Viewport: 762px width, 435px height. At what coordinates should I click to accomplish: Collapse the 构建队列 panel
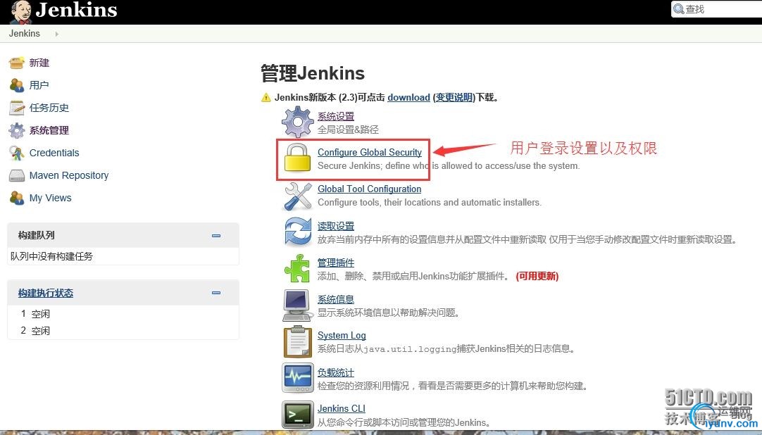click(x=216, y=236)
